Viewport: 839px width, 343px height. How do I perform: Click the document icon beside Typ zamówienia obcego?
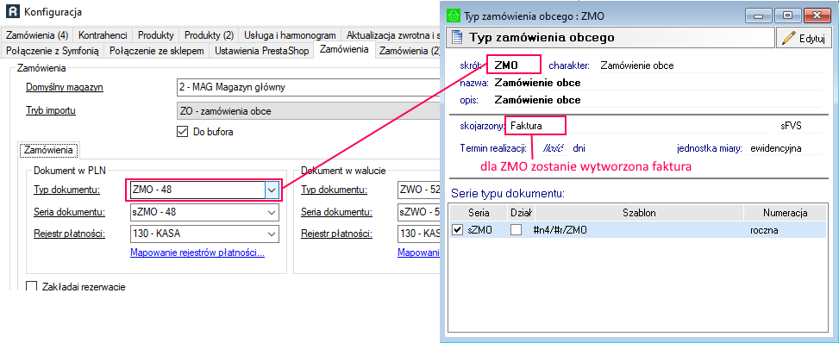click(456, 37)
